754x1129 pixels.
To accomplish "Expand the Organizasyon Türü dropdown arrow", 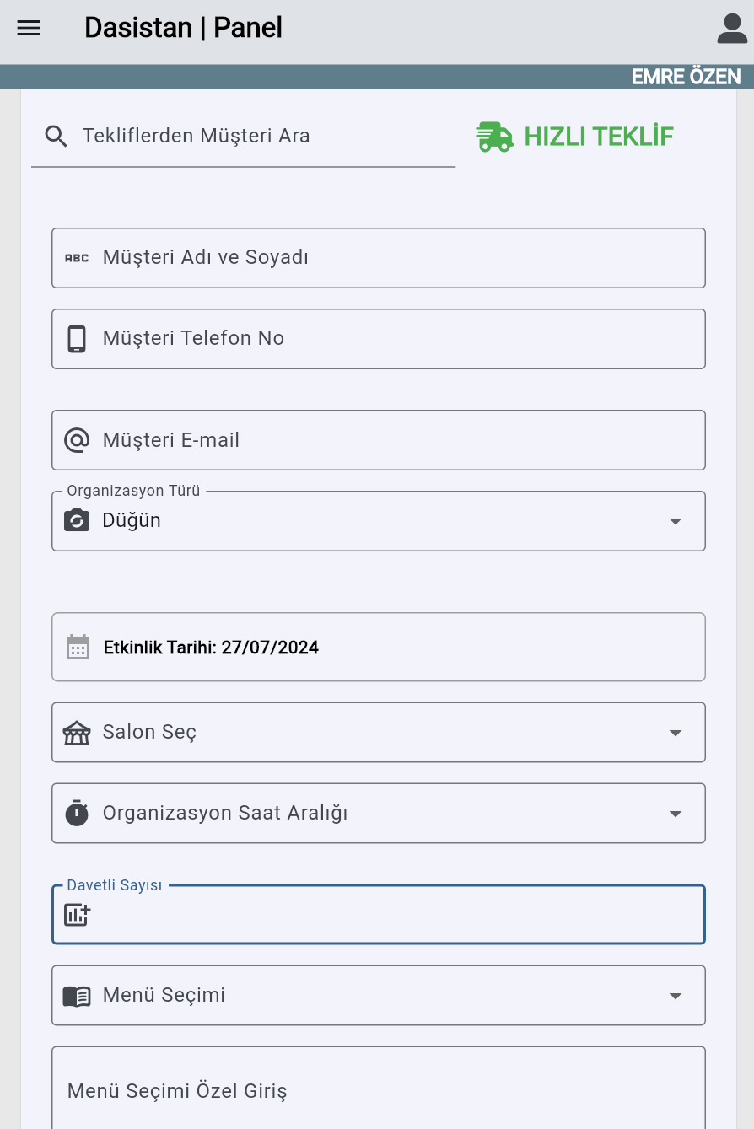I will click(675, 521).
